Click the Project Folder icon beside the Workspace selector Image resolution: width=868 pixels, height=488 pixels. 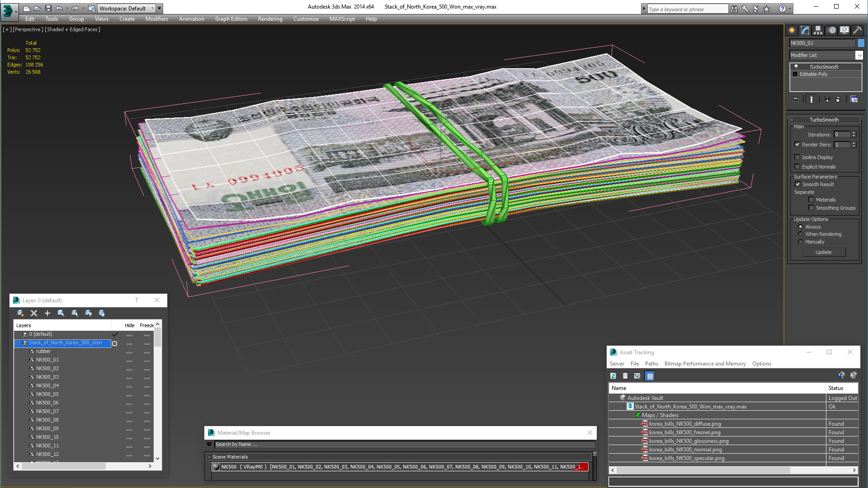pos(92,8)
